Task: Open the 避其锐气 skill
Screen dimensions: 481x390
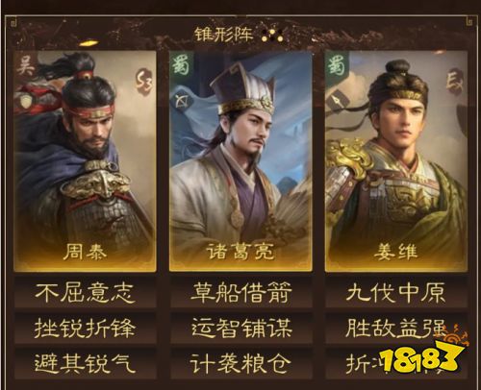Action: 85,363
